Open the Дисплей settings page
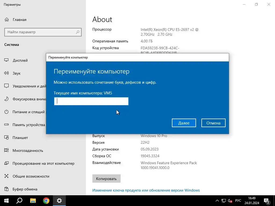 point(20,60)
